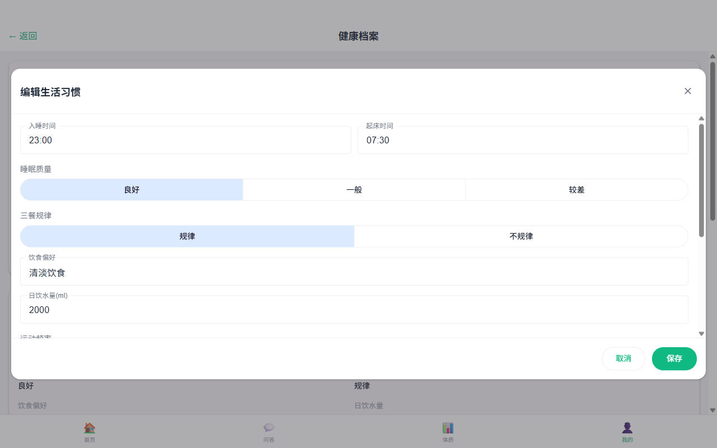Click the page scrollbar down arrow
The width and height of the screenshot is (717, 448).
[x=713, y=410]
